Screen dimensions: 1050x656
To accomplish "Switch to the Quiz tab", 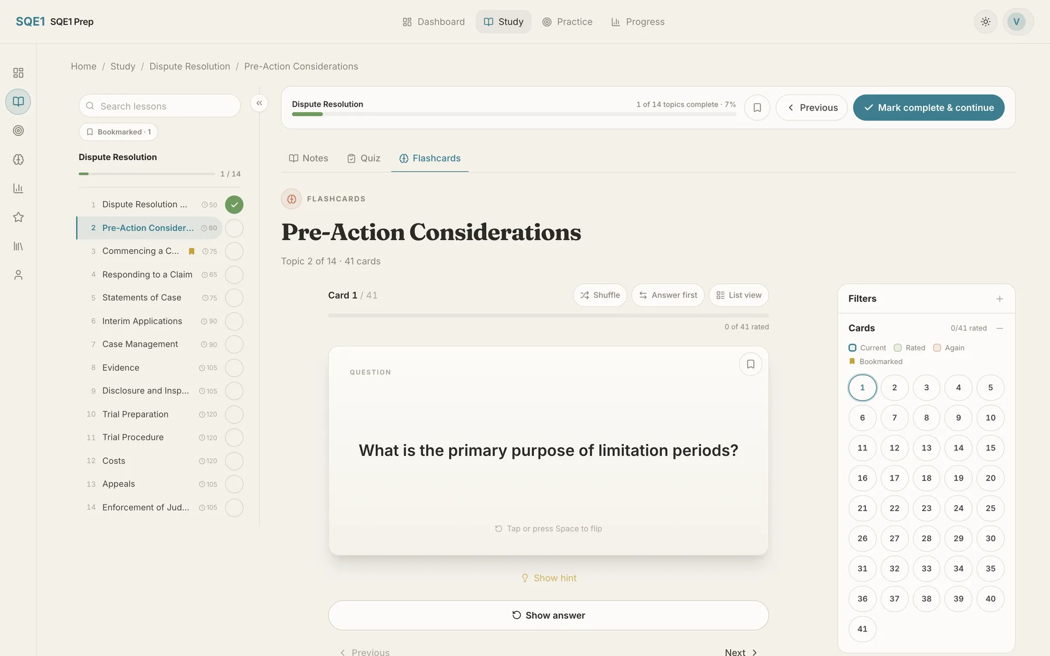I will (363, 159).
